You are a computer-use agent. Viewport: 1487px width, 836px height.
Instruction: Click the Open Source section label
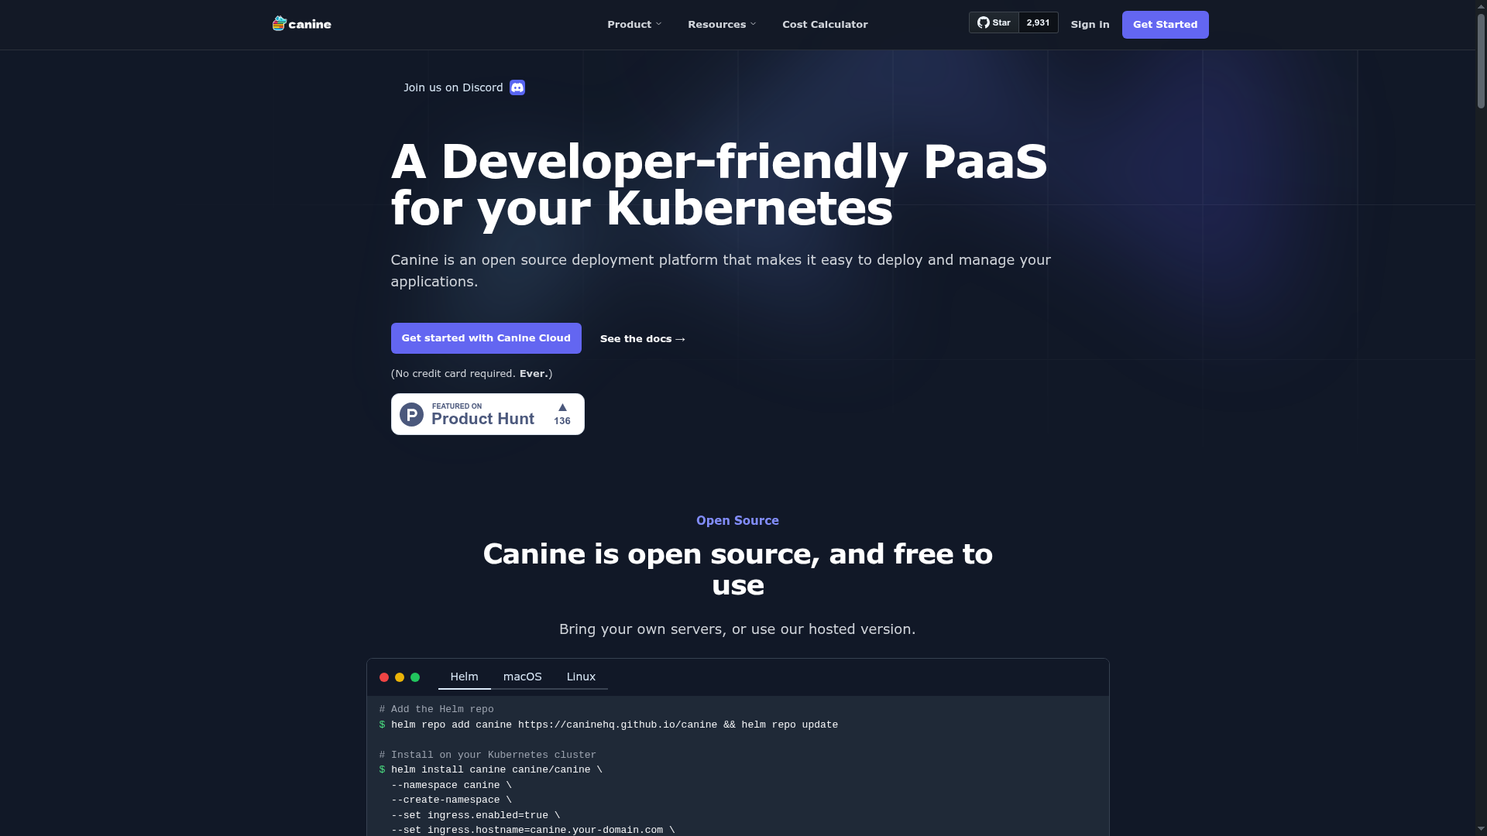pos(737,521)
